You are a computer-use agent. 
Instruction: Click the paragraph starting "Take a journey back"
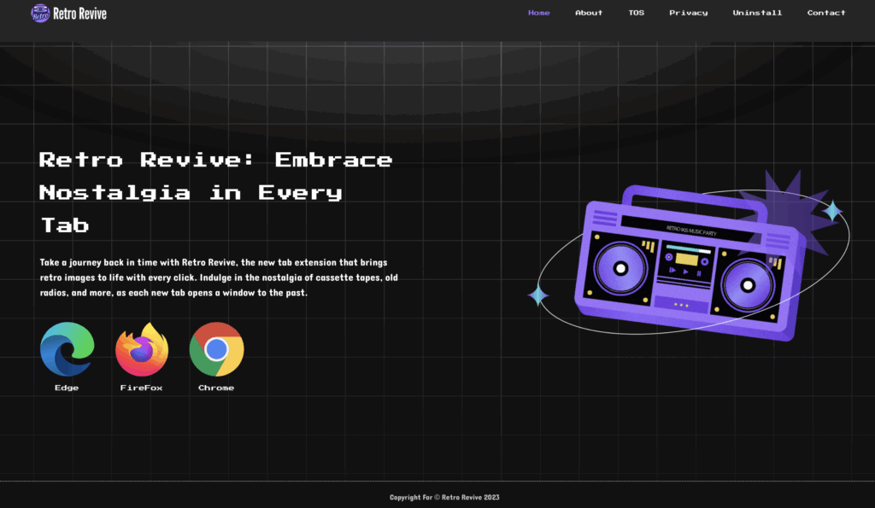coord(219,277)
